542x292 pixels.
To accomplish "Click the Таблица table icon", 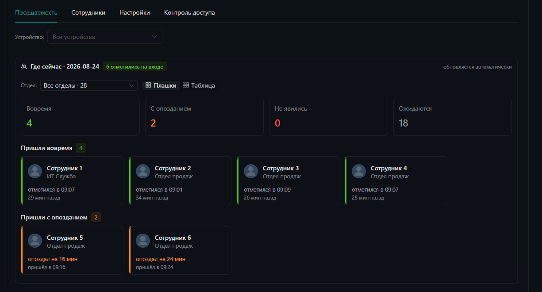I will point(186,85).
